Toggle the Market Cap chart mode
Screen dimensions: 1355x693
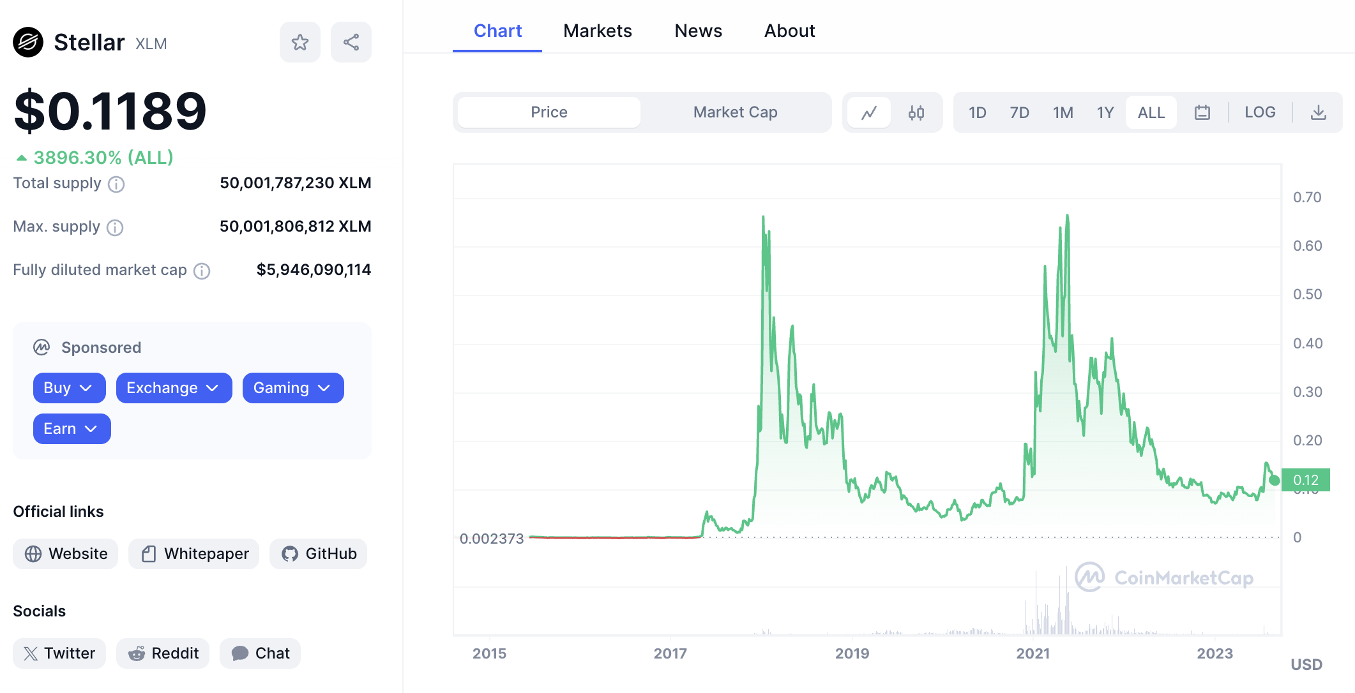[x=736, y=112]
